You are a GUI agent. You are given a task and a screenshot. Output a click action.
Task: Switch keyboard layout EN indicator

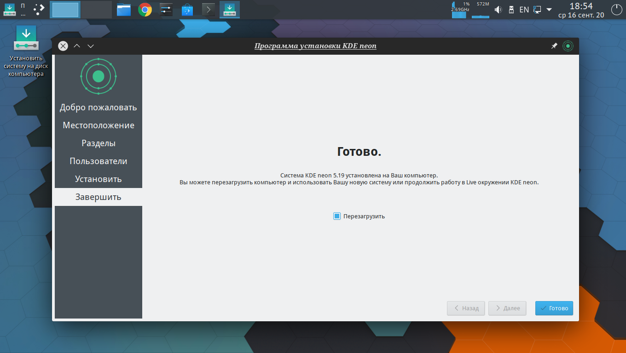(524, 9)
